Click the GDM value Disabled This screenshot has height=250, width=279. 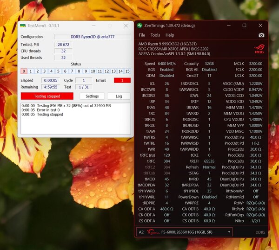tap(167, 76)
